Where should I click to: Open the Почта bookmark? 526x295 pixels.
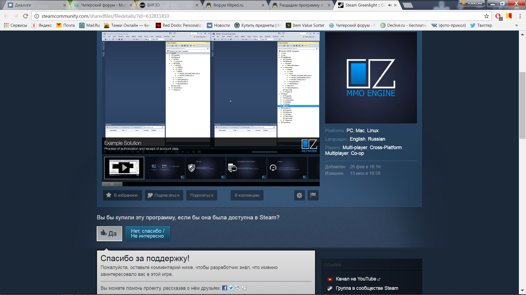(65, 25)
